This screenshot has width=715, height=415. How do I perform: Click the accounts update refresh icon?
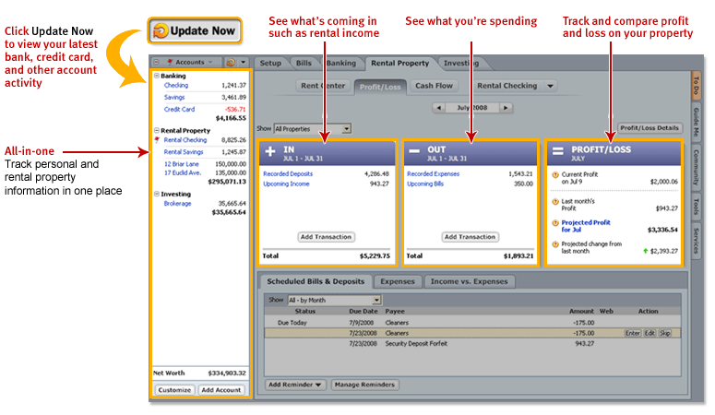click(x=231, y=62)
